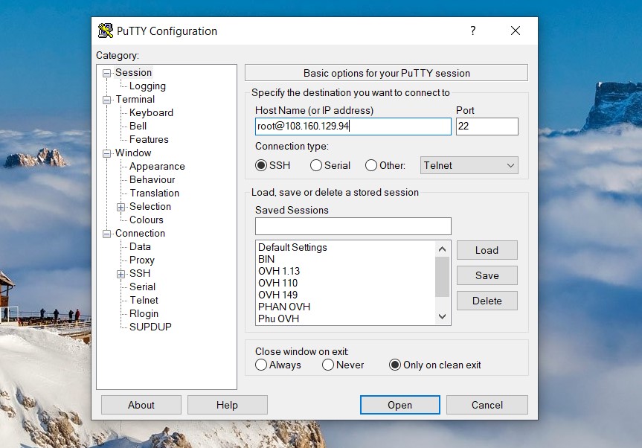Click the PuTTY icon in title bar
Screen dimensions: 642x448
click(106, 31)
